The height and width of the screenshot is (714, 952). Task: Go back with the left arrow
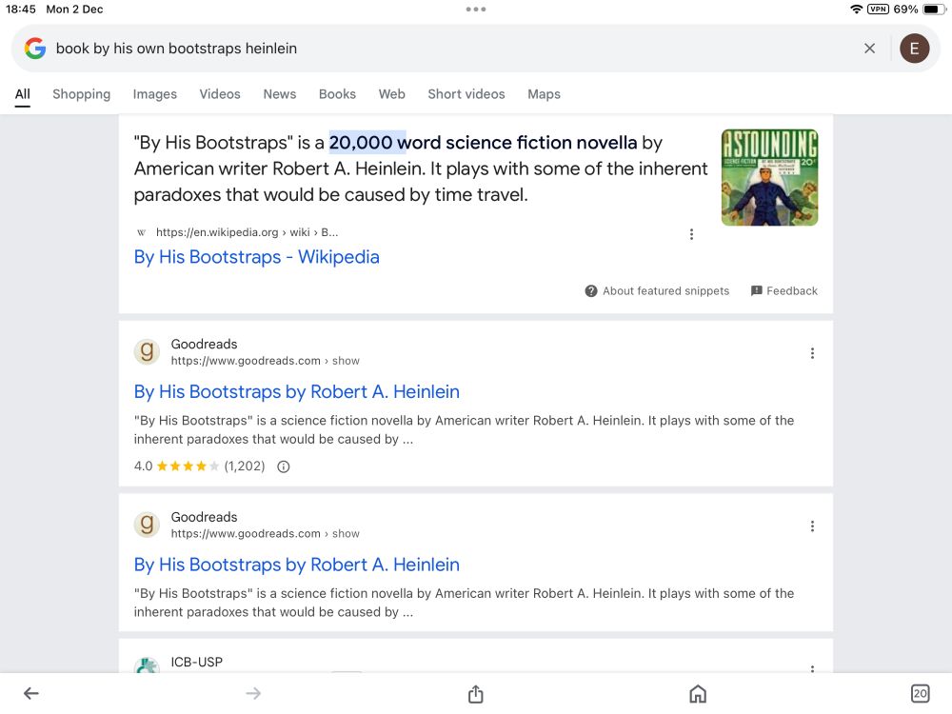coord(31,693)
